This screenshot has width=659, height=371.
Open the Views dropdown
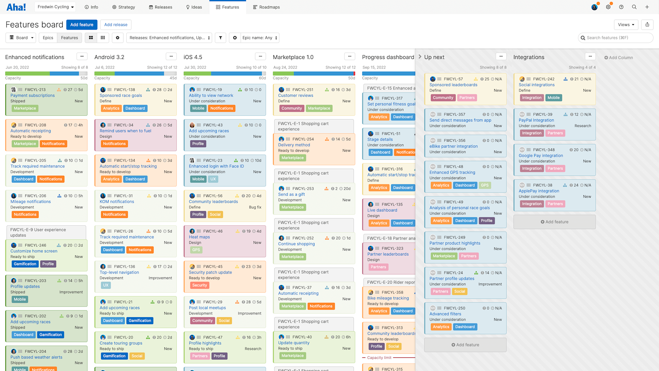pos(626,25)
